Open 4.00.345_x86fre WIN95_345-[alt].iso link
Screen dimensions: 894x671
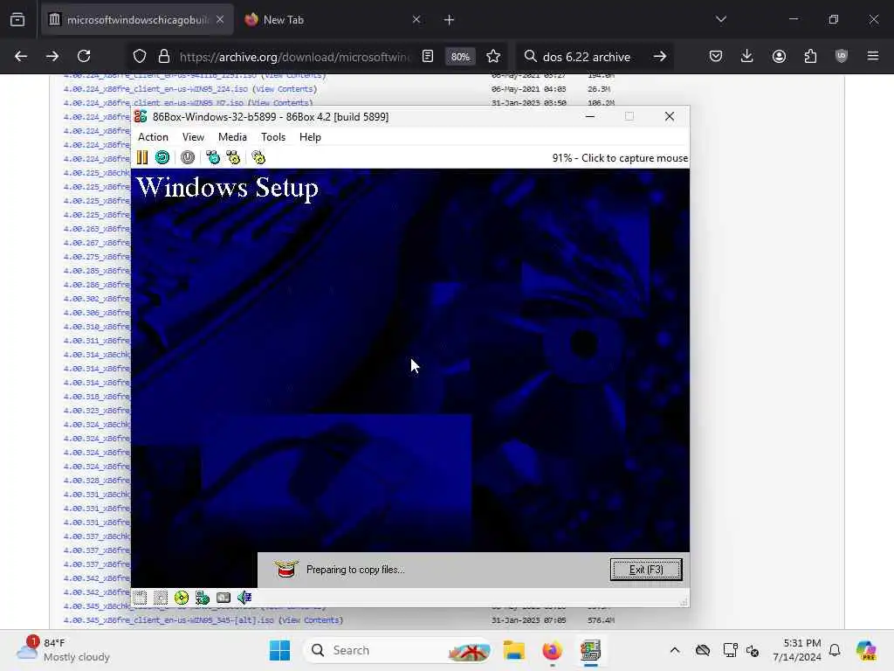tap(168, 620)
